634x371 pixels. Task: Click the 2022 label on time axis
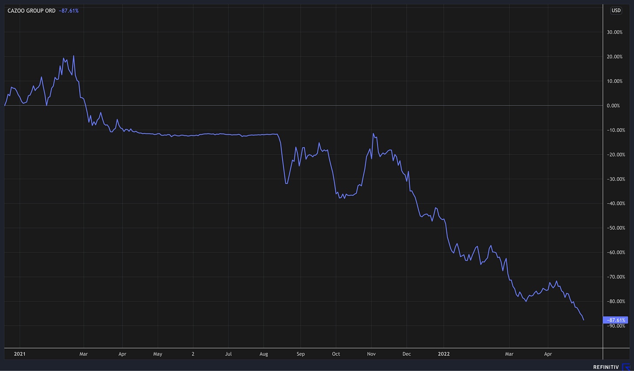point(444,354)
